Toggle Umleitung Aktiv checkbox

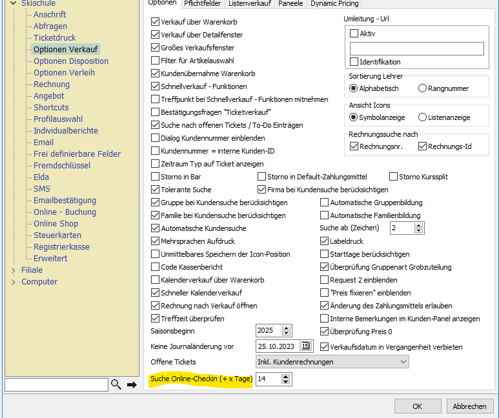[354, 34]
